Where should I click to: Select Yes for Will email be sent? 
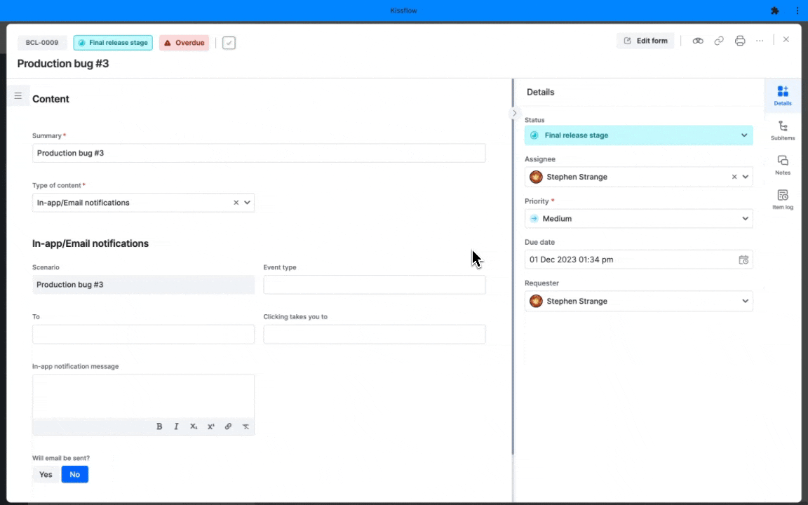coord(46,475)
